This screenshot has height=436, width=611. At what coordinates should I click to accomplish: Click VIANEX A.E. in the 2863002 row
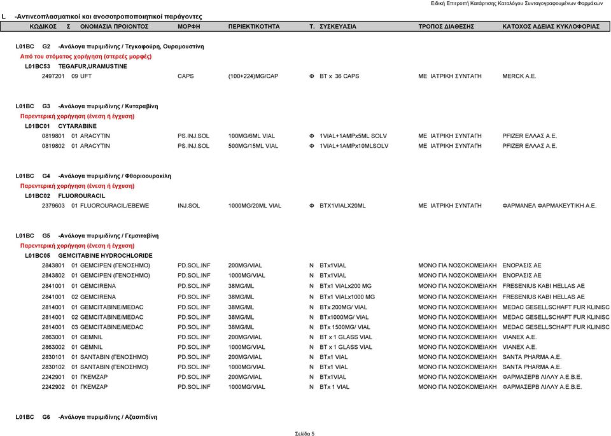pos(519,347)
